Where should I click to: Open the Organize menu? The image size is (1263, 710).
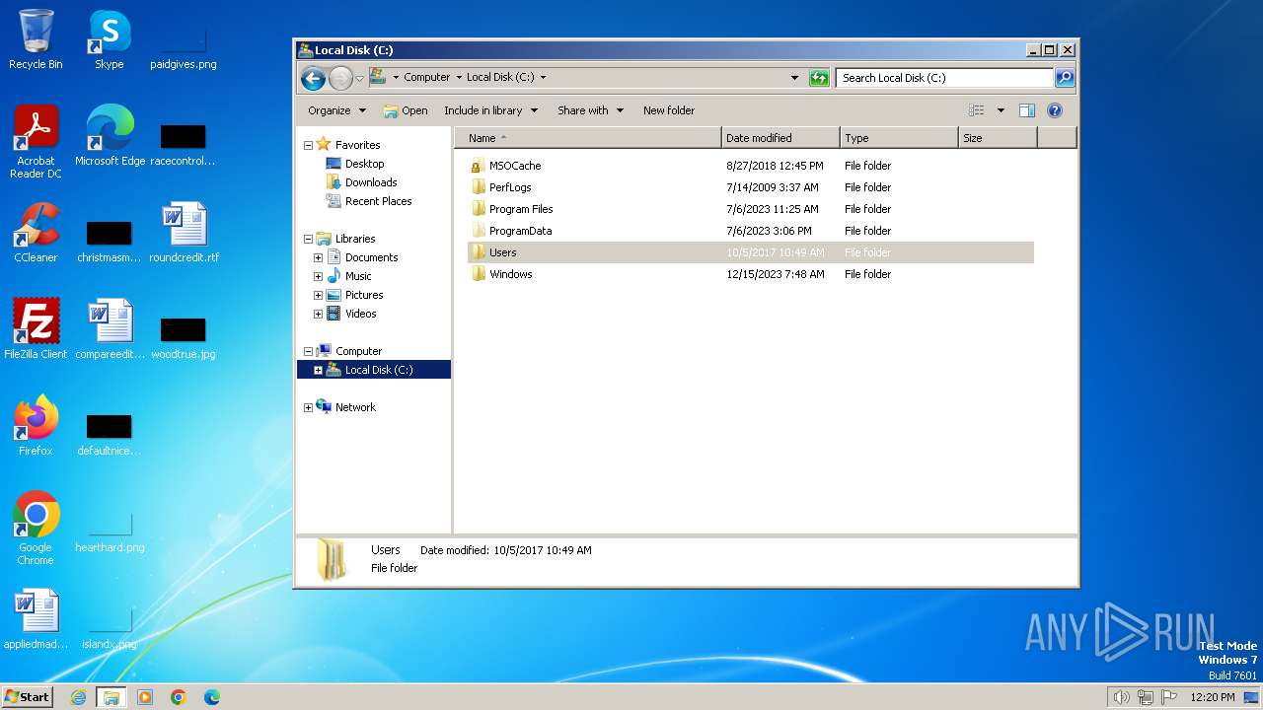(336, 110)
